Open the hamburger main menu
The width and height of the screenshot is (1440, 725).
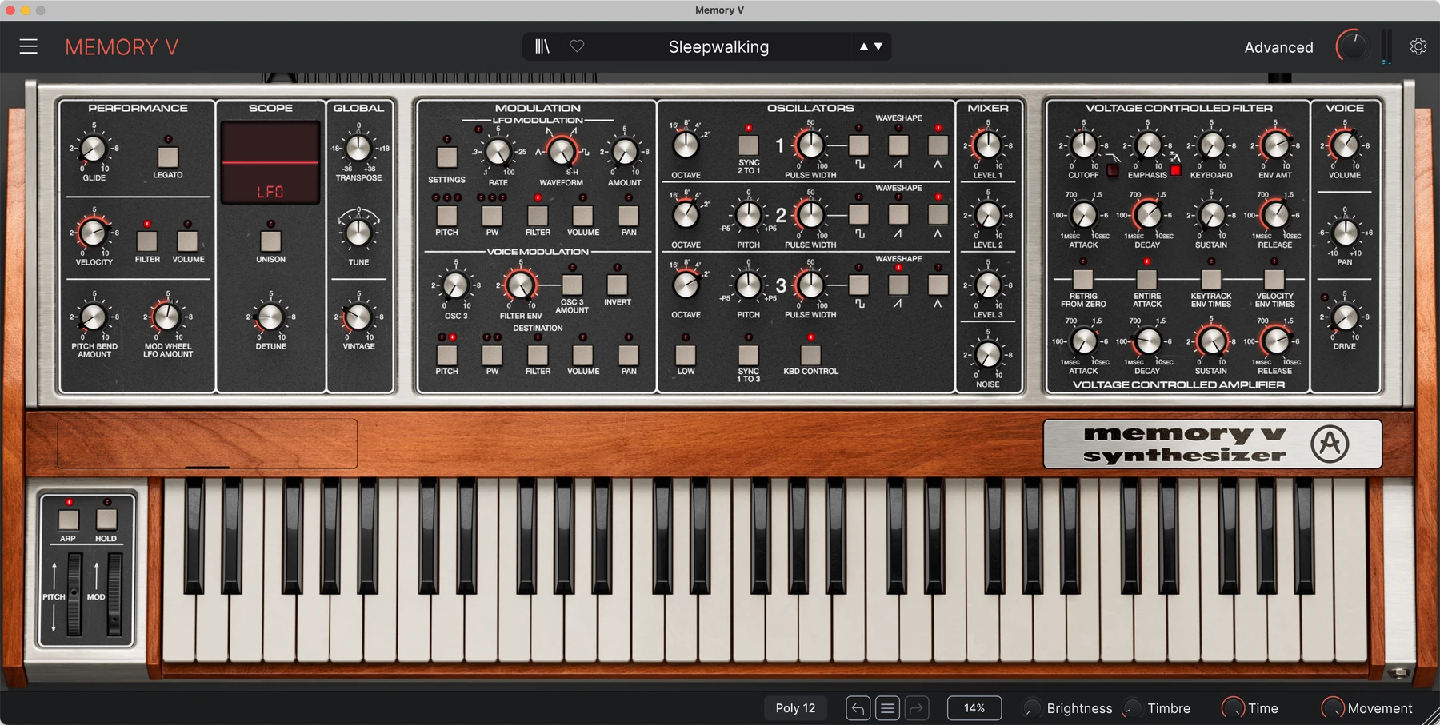(29, 46)
